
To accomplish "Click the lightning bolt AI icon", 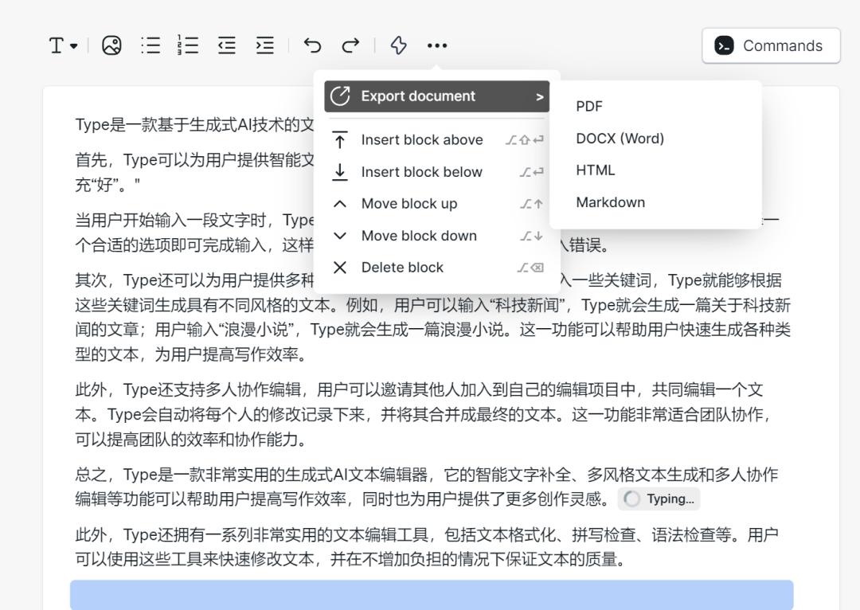I will [398, 45].
